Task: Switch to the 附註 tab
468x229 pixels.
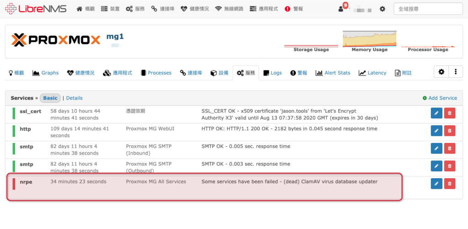Action: (x=403, y=73)
